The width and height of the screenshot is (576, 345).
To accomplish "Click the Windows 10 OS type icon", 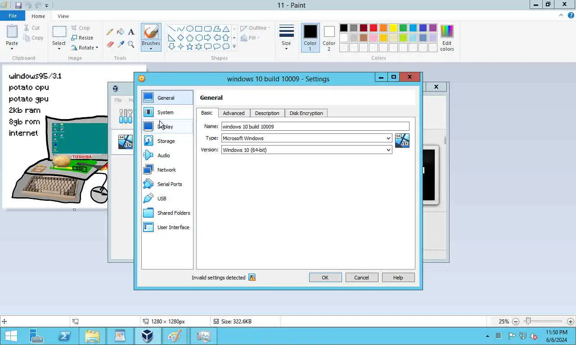I will pos(402,140).
